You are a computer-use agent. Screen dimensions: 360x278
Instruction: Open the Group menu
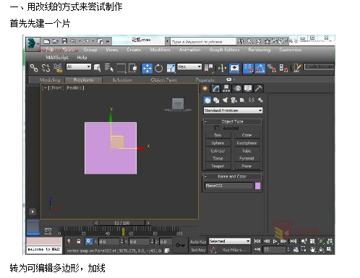tap(90, 50)
